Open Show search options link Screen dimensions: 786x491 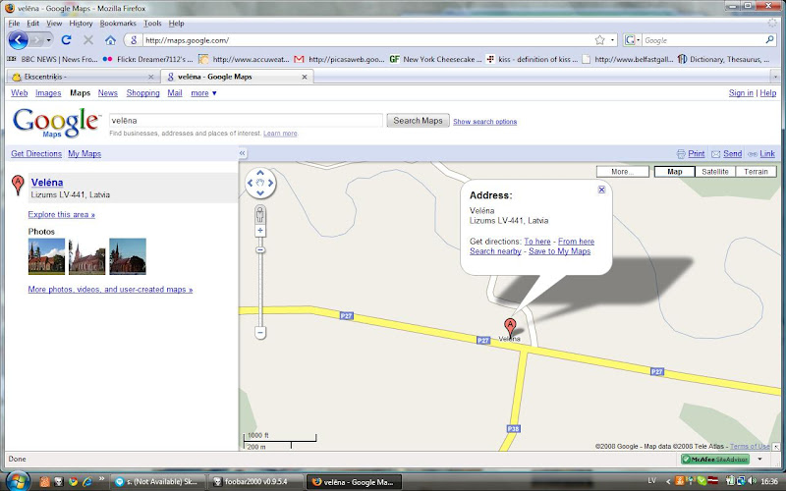coord(484,121)
